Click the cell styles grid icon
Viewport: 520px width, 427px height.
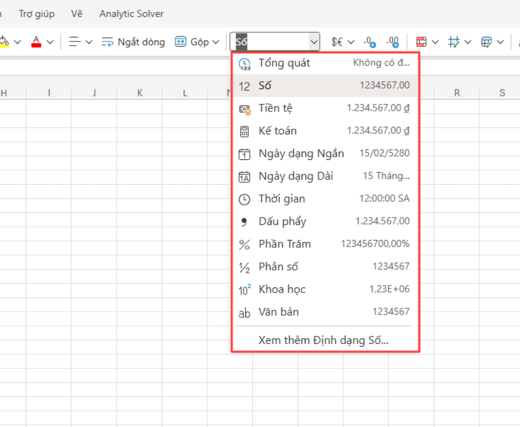454,42
